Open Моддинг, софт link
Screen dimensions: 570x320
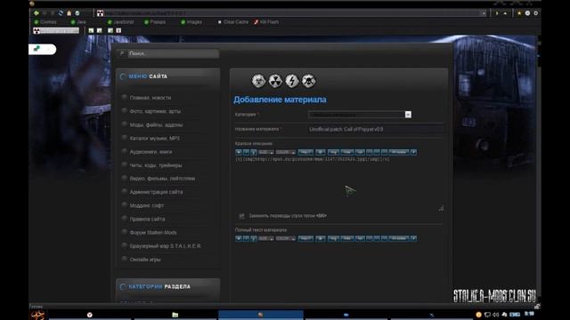(146, 205)
